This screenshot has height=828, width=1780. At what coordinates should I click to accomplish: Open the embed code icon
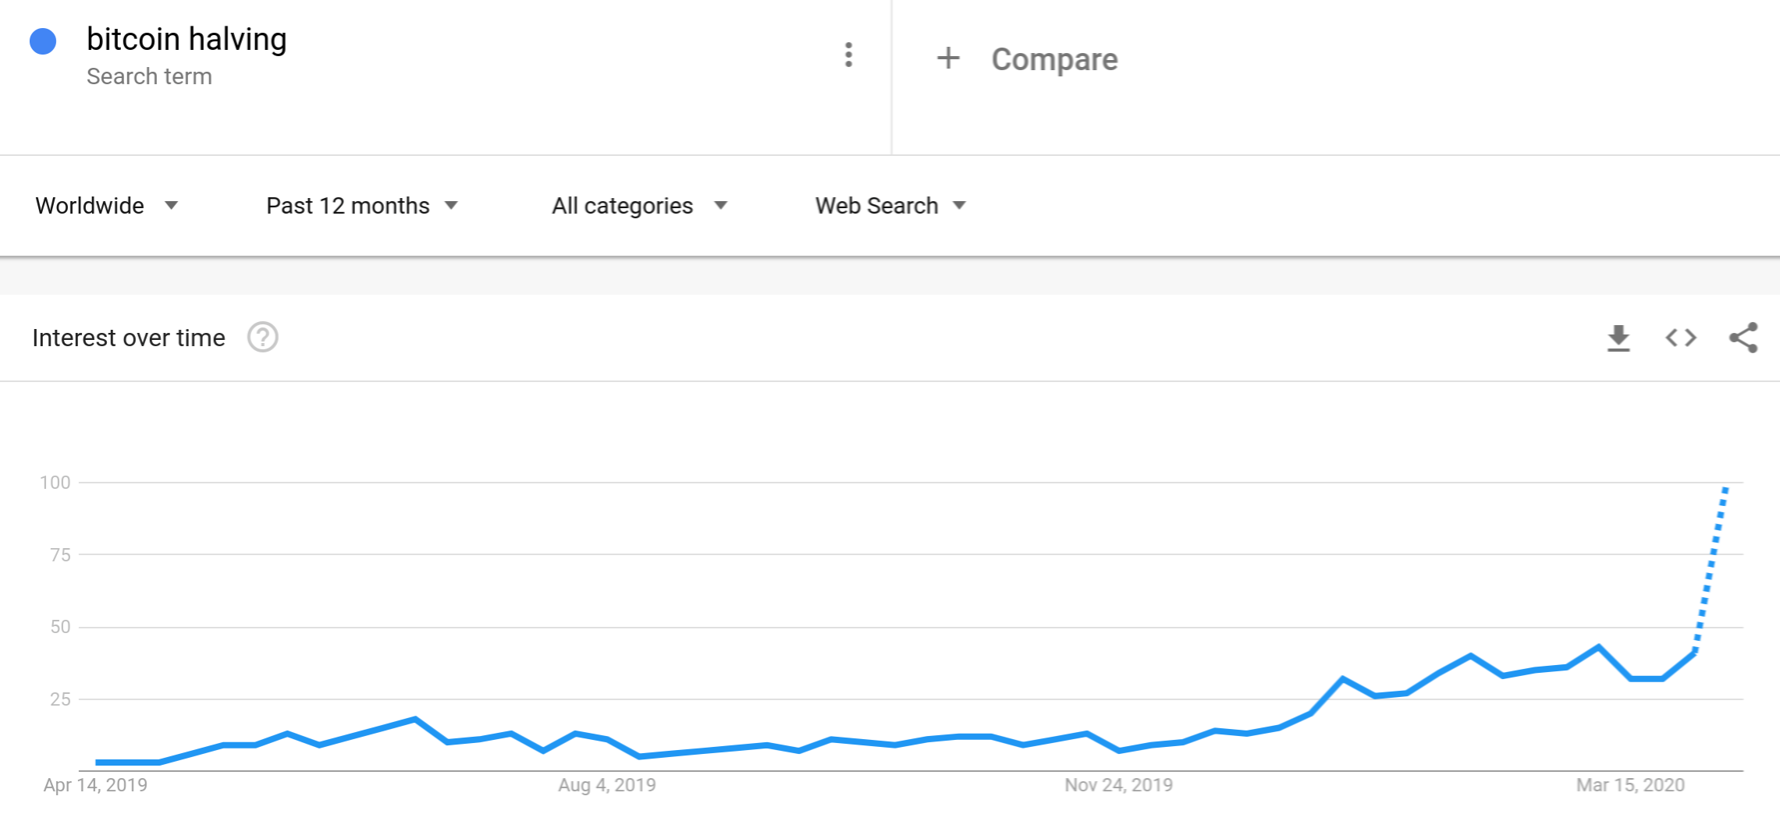click(x=1681, y=338)
